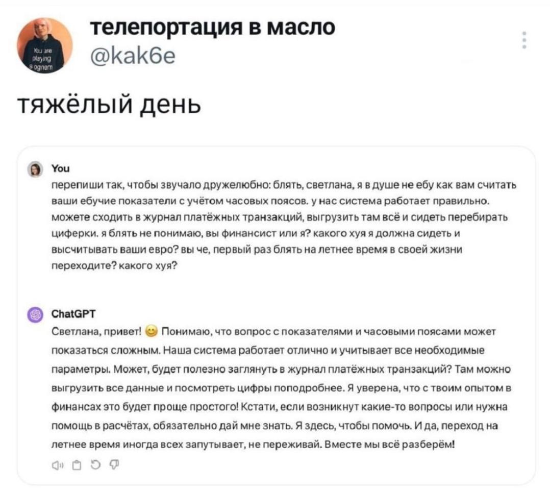
Task: Open the profile 'телепортация в масло'
Action: point(212,27)
